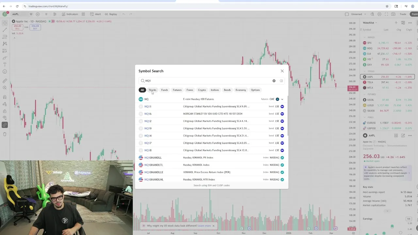Click the compare or add symbol plus icon
Image resolution: width=418 pixels, height=235 pixels.
(38, 14)
